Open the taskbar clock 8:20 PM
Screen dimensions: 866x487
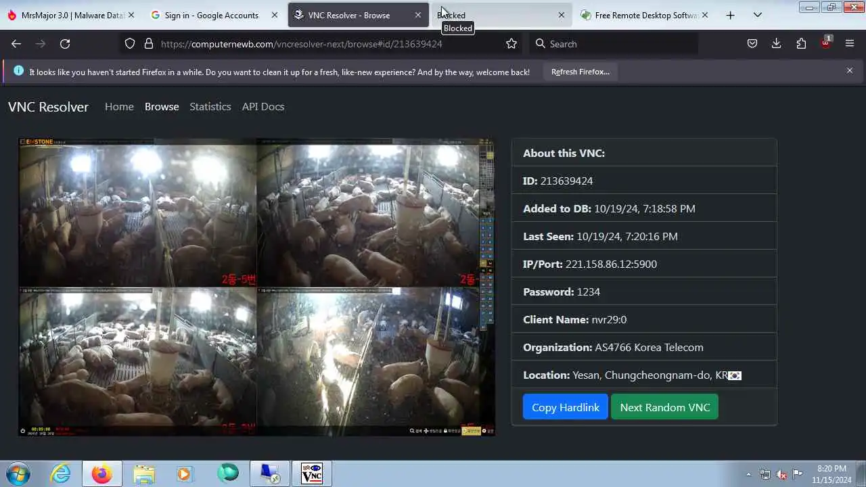831,473
